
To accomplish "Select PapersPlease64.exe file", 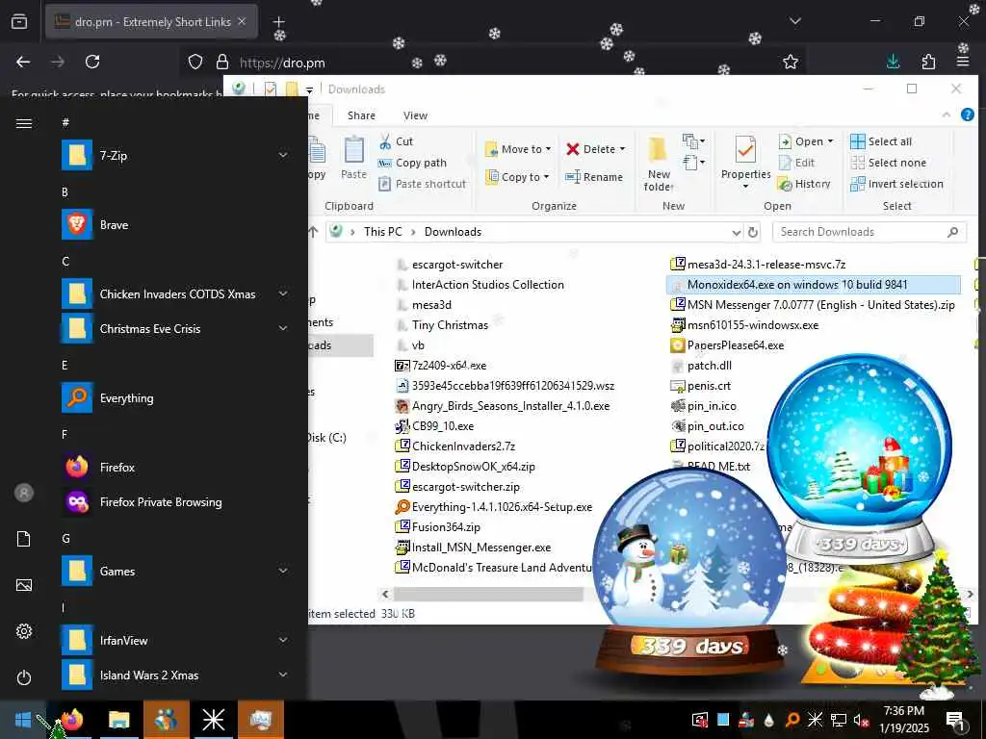I will [728, 345].
